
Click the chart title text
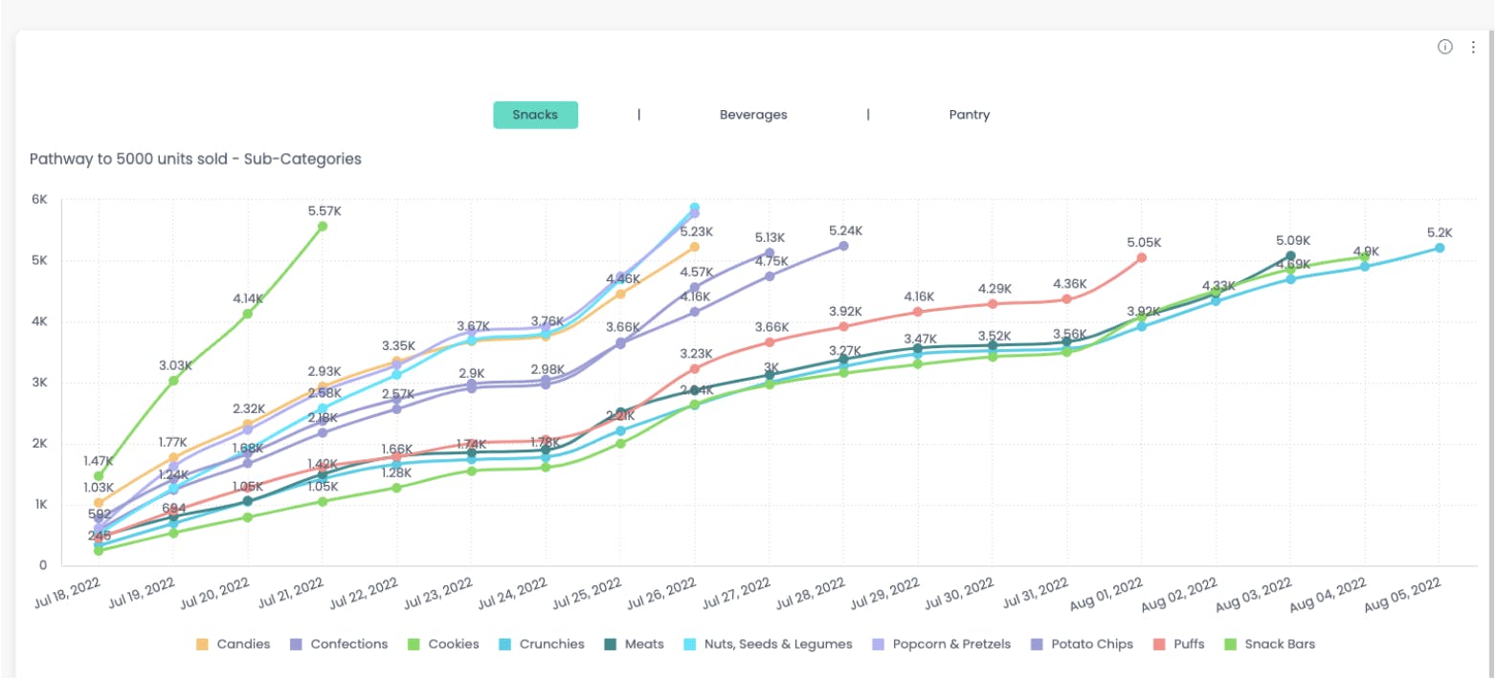[x=196, y=158]
